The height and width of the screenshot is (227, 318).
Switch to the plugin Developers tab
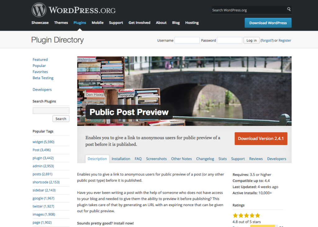click(276, 159)
